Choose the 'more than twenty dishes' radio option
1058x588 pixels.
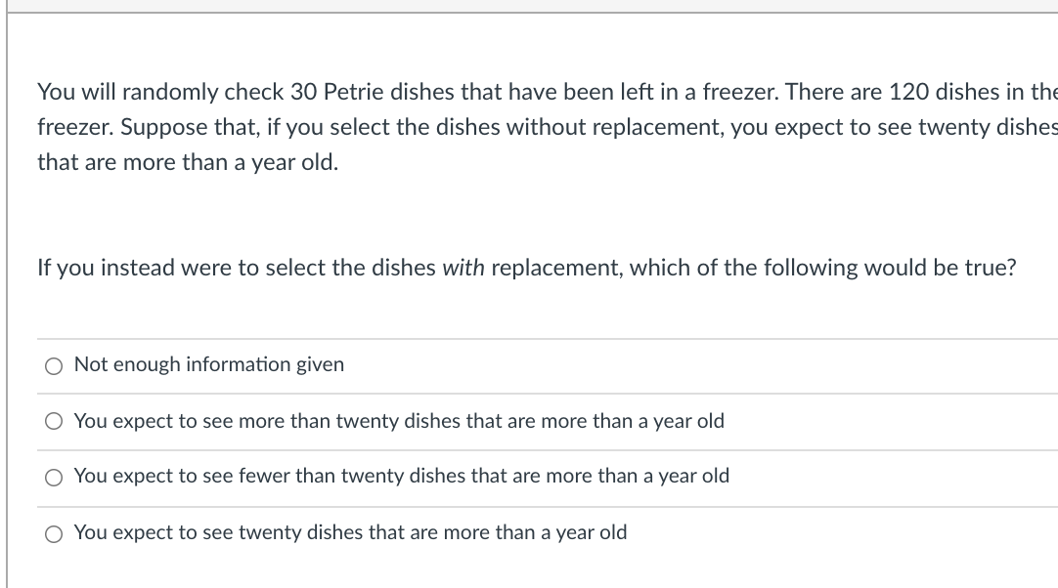coord(54,421)
